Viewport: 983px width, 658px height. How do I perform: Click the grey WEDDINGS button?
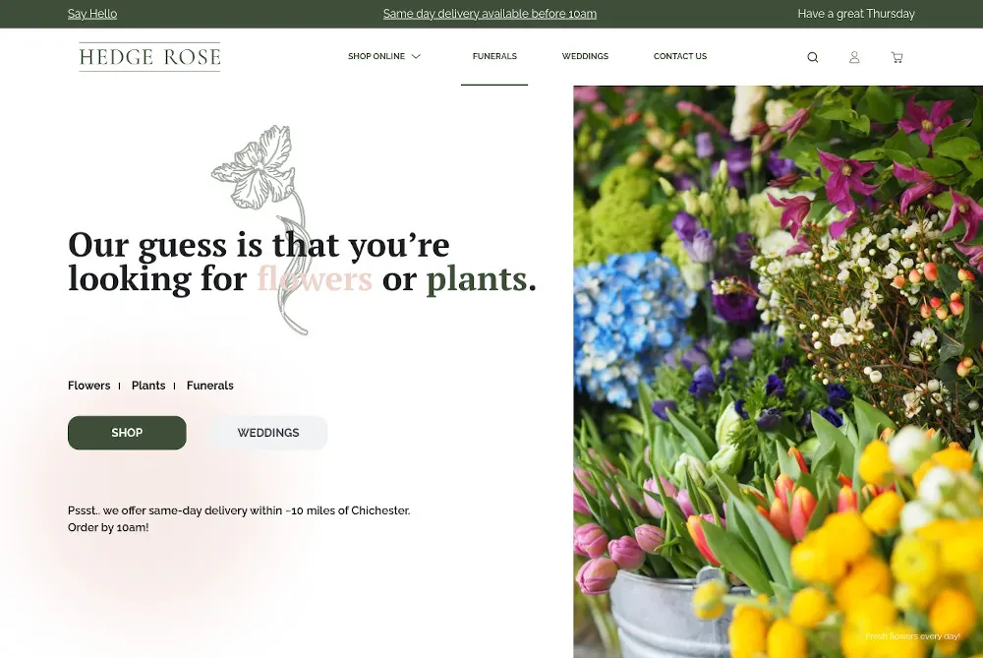pos(267,433)
